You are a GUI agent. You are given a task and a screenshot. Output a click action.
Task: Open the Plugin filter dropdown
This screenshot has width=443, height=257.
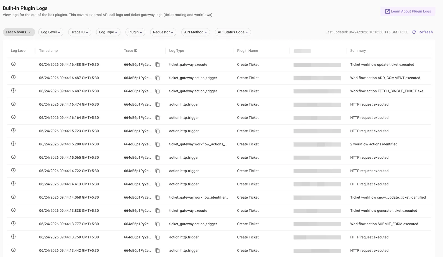[x=135, y=32]
